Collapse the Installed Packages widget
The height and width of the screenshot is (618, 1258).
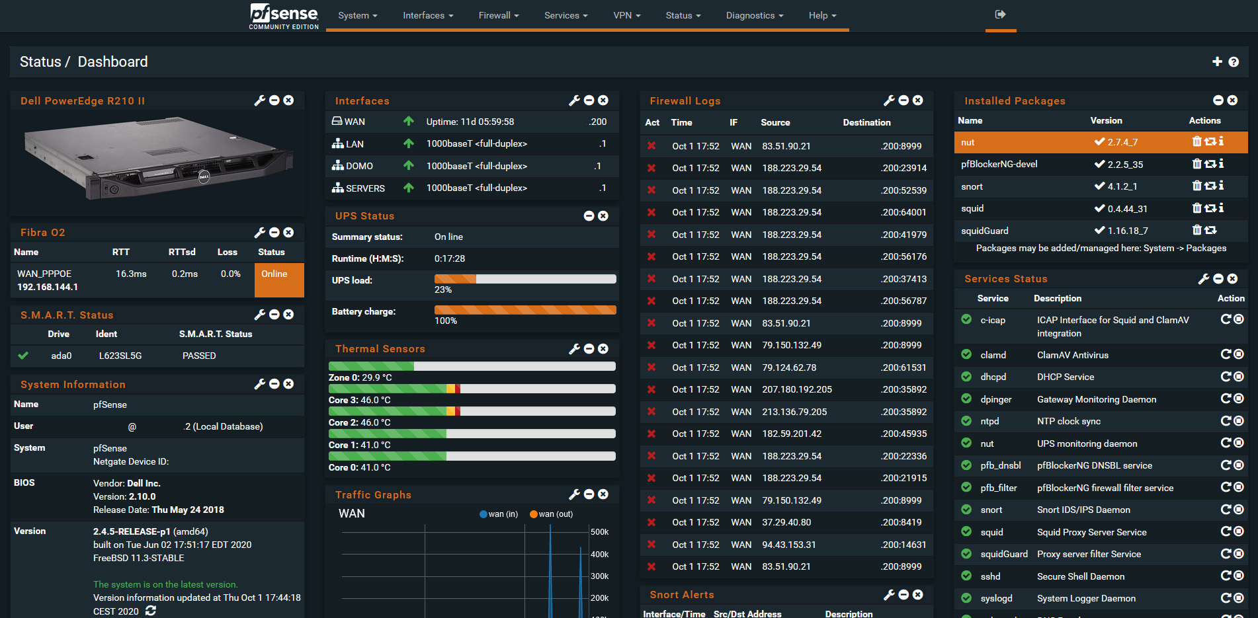[1218, 100]
